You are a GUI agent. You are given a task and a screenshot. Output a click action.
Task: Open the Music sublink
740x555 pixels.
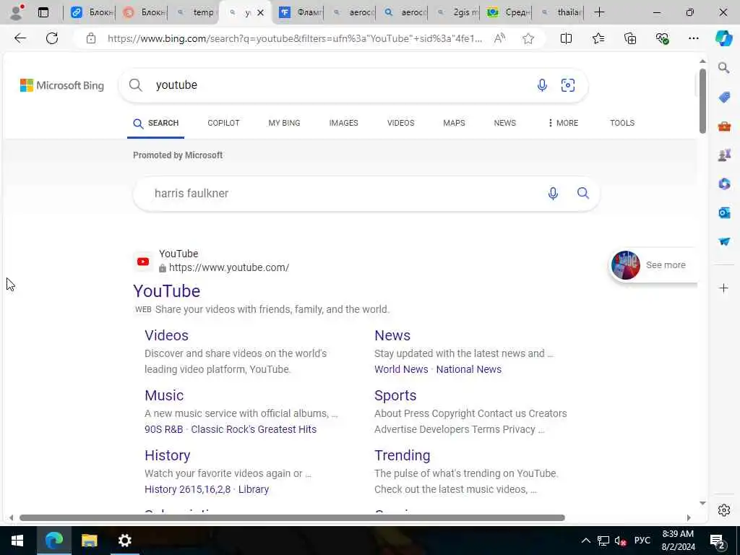pyautogui.click(x=164, y=395)
